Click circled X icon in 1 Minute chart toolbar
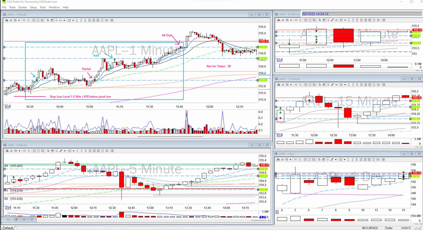Screen dimensions: 423x230 click(x=112, y=20)
